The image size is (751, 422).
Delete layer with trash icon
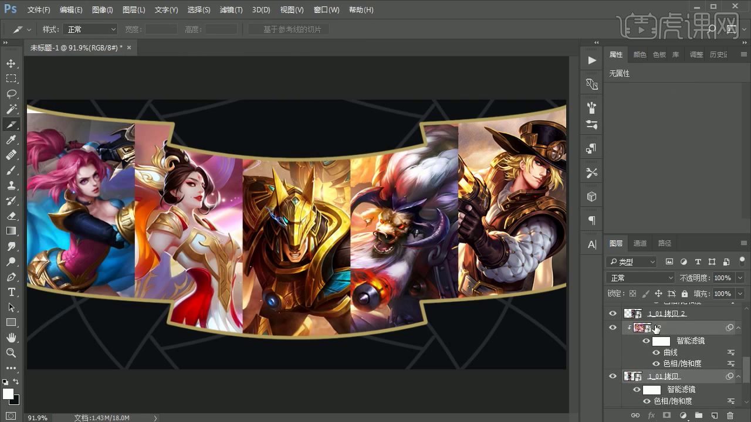click(730, 416)
